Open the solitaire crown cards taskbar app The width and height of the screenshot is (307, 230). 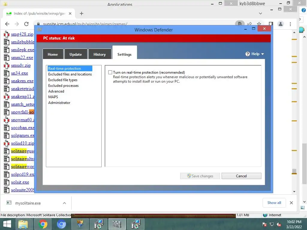[x=80, y=224]
